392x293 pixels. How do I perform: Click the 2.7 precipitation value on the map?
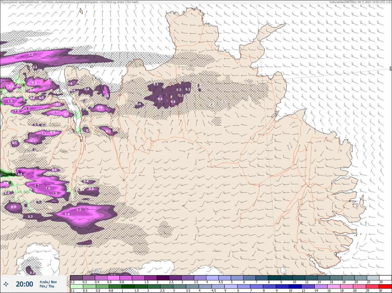(13, 174)
